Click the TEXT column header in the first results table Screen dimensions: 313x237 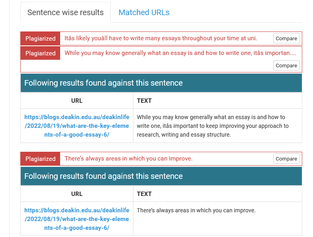pos(144,101)
